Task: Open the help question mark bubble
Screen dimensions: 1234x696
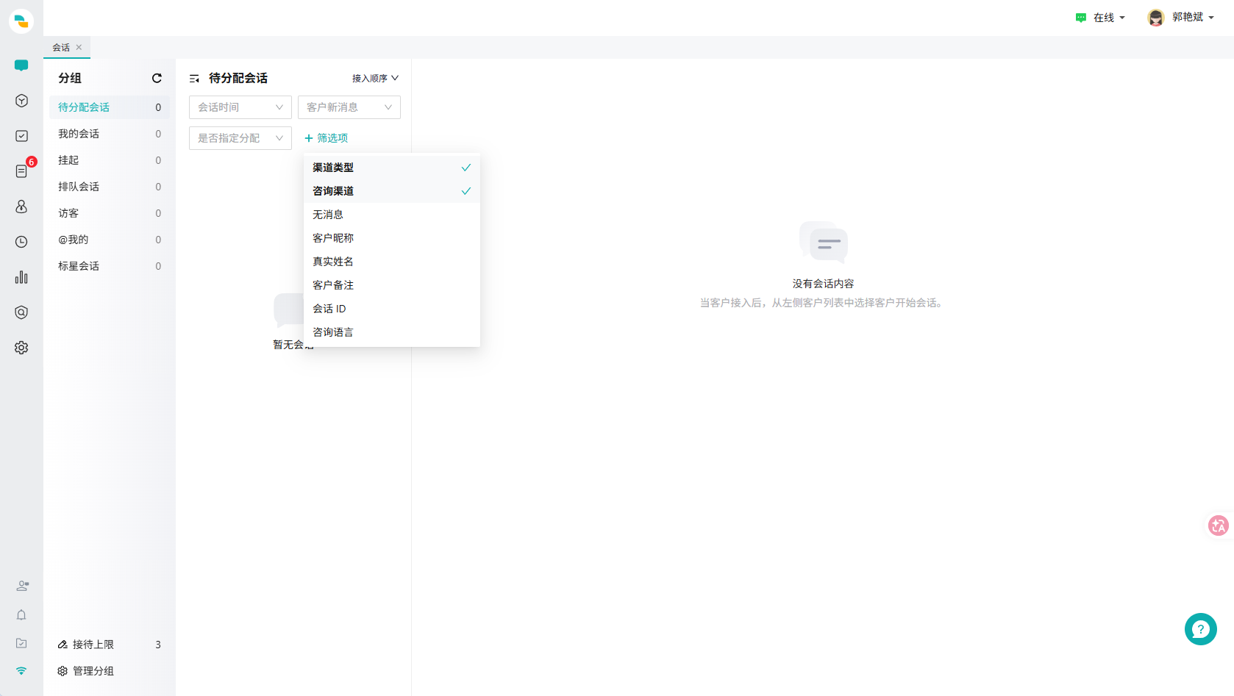Action: 1200,629
